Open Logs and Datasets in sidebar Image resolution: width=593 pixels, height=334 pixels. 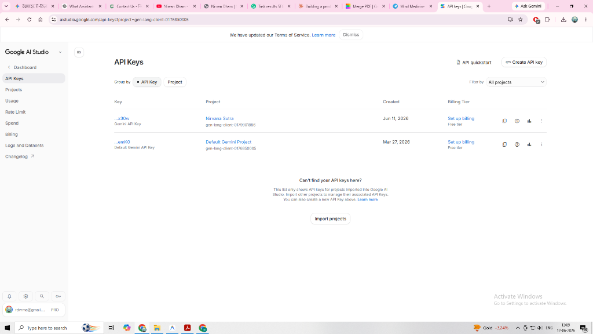tap(24, 146)
